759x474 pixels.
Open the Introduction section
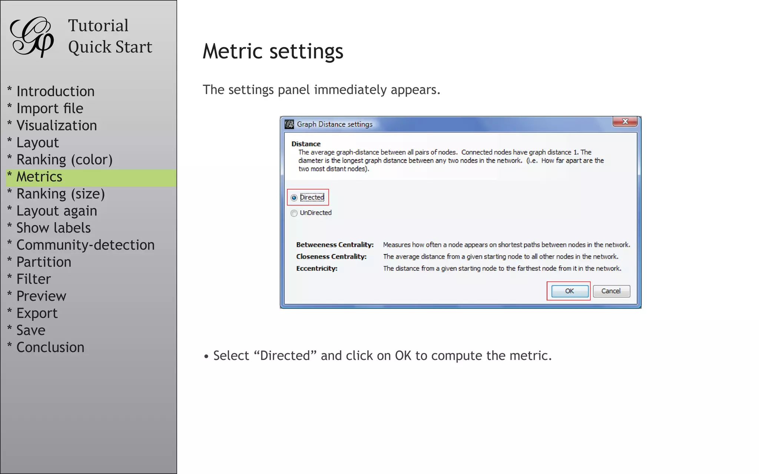(x=55, y=91)
